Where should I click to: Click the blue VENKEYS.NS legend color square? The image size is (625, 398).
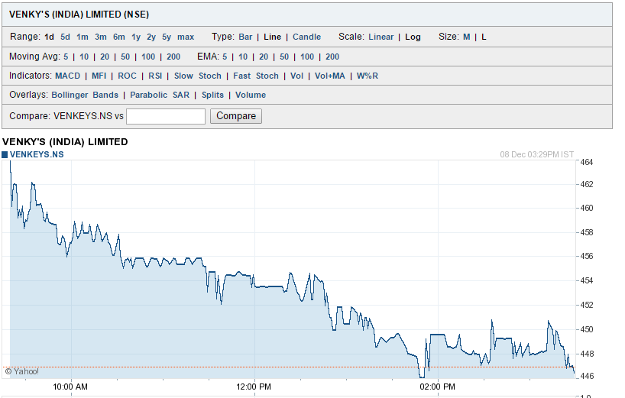pos(5,154)
